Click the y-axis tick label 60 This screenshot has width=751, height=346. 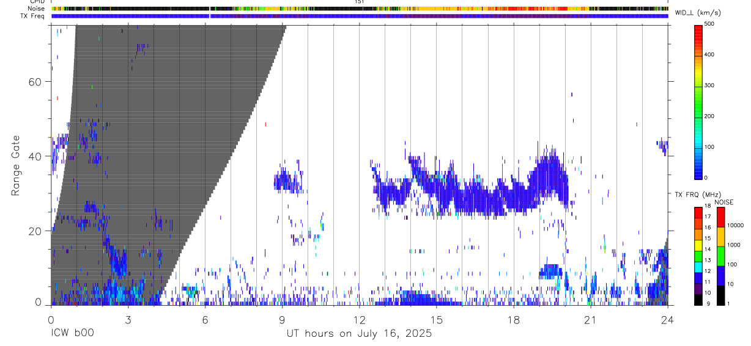[x=35, y=82]
